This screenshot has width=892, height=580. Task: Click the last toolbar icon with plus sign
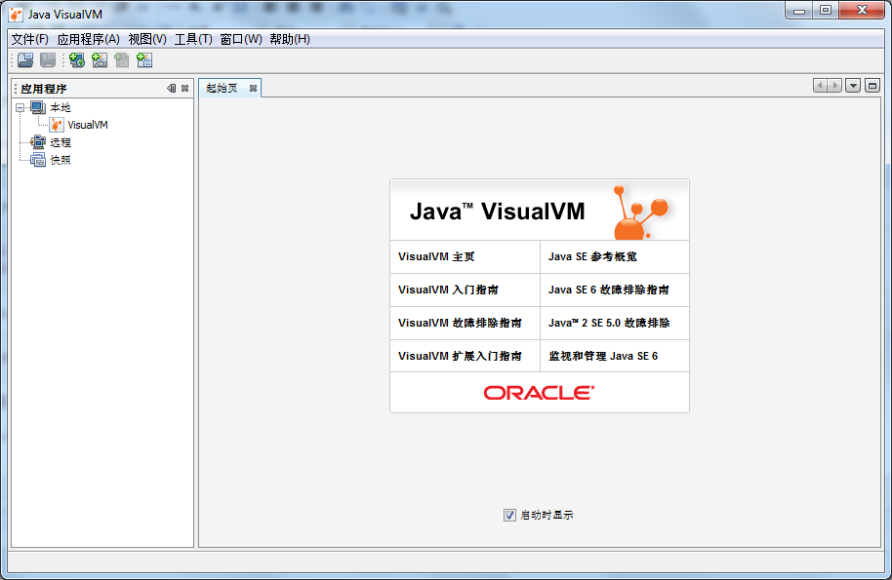(144, 60)
